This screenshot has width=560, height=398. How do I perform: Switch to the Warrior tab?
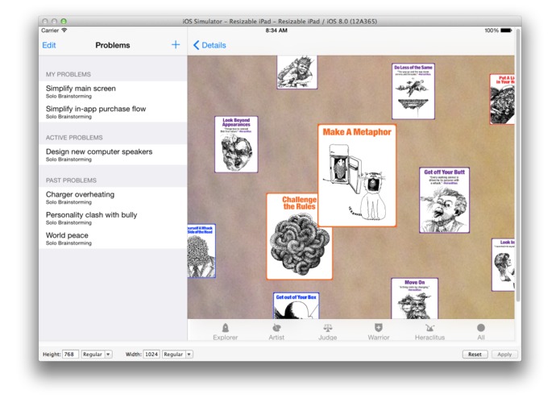tap(379, 332)
